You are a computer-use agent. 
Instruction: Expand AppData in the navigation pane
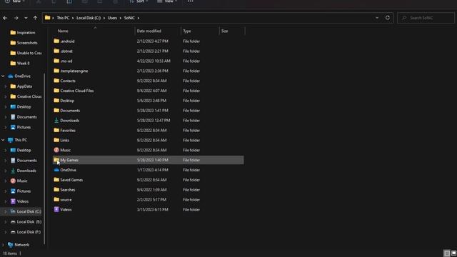click(x=6, y=86)
